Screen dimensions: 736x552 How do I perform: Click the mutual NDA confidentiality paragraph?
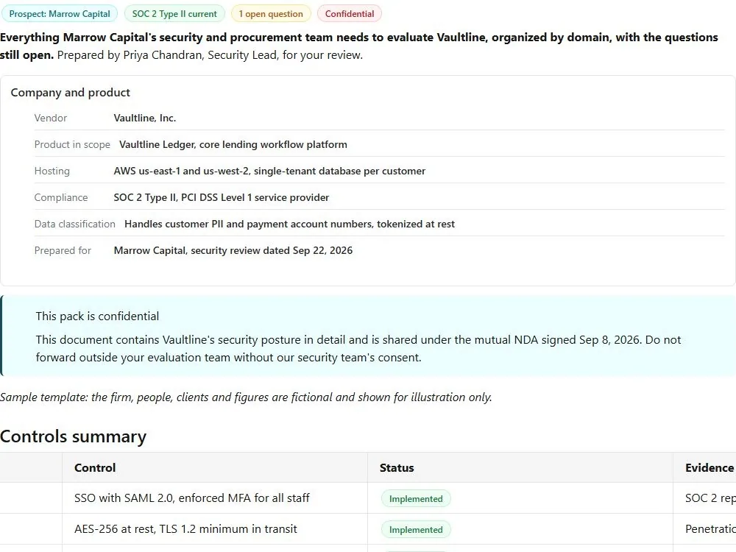pyautogui.click(x=358, y=348)
